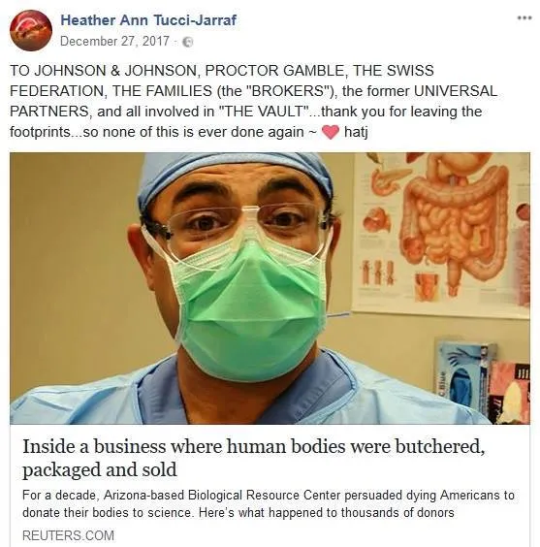Click the article description about Biological Resource Center
The height and width of the screenshot is (547, 540).
[x=269, y=503]
